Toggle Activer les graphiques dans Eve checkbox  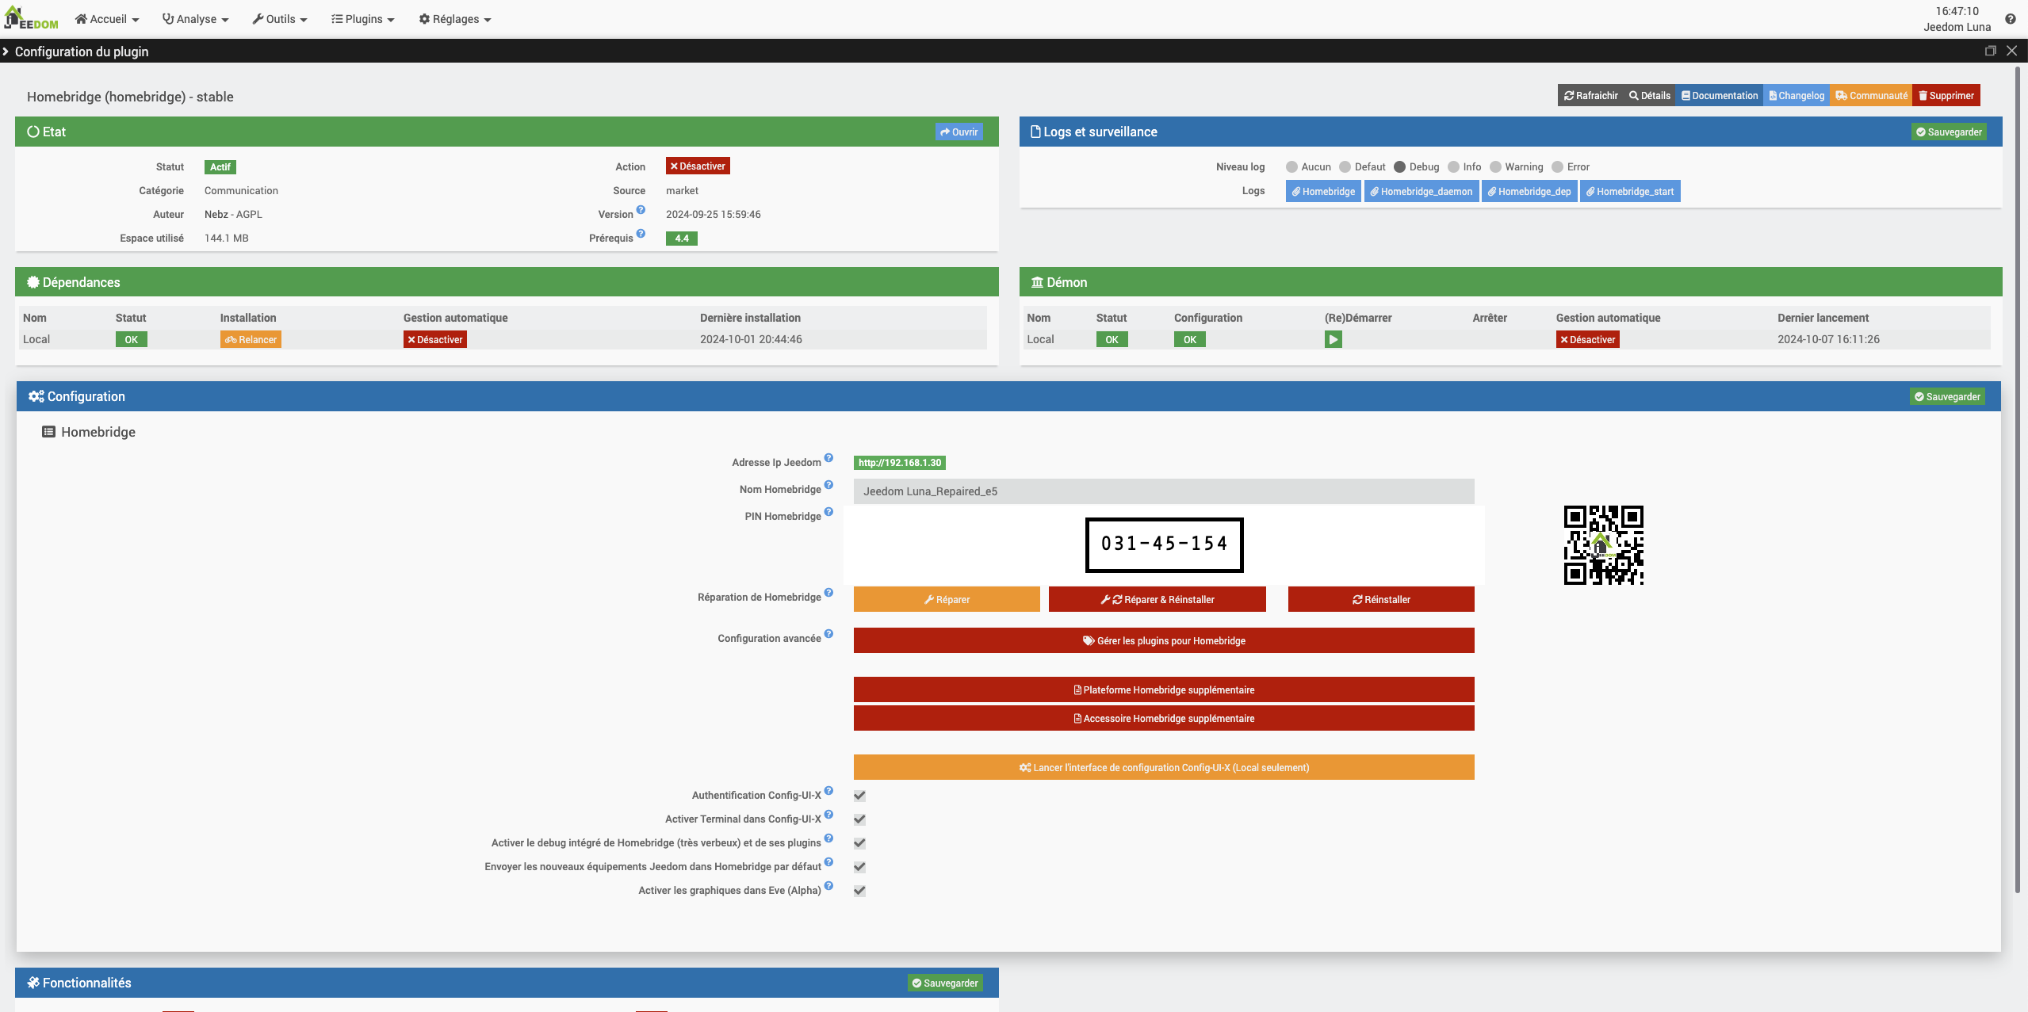[x=859, y=891]
